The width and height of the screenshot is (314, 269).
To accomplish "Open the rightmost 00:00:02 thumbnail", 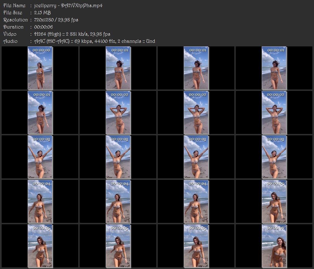I will click(x=274, y=113).
